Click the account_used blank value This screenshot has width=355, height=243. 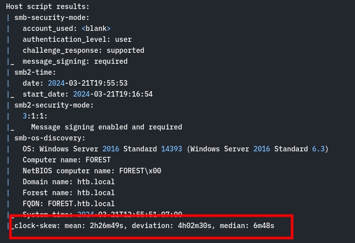pyautogui.click(x=96, y=29)
